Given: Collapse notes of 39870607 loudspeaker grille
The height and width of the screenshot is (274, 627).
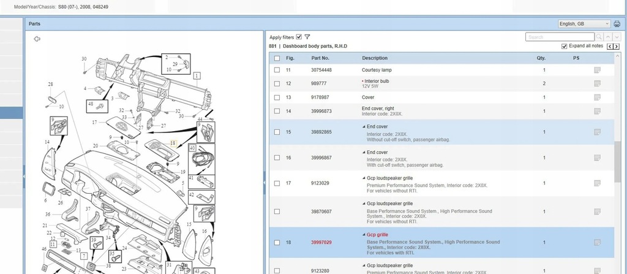Looking at the screenshot, I should pos(364,204).
